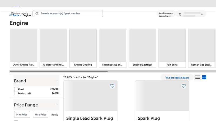Click the Select Vehicle car icon

click(12, 13)
